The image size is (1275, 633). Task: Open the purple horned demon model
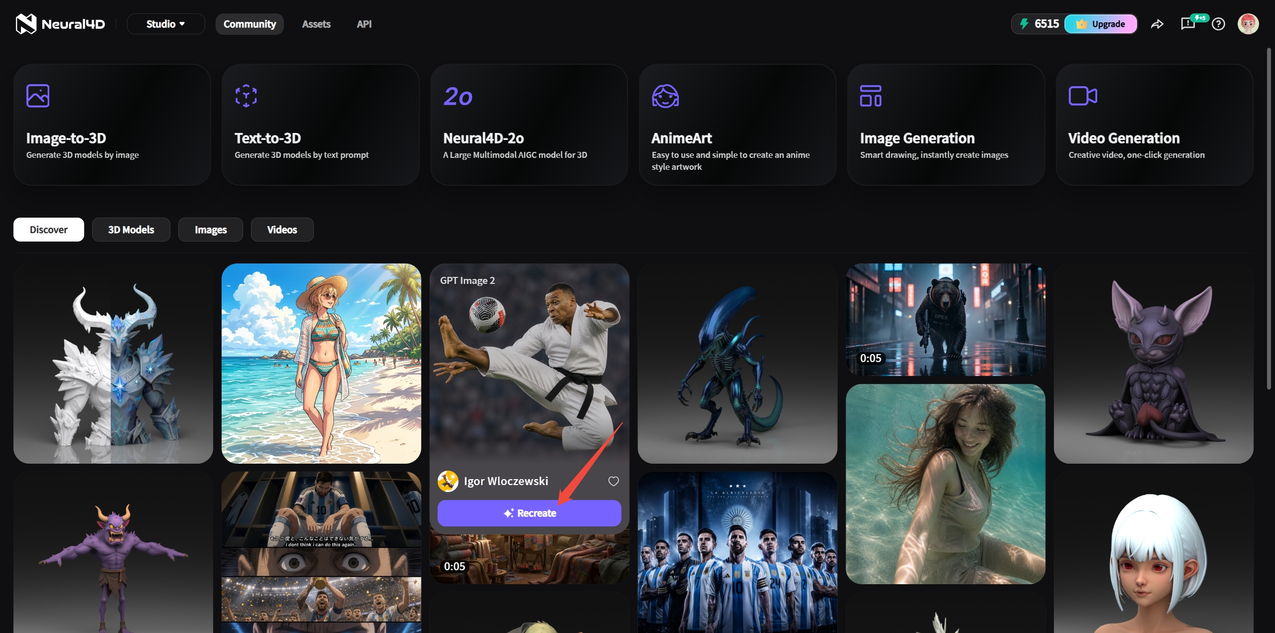tap(113, 552)
